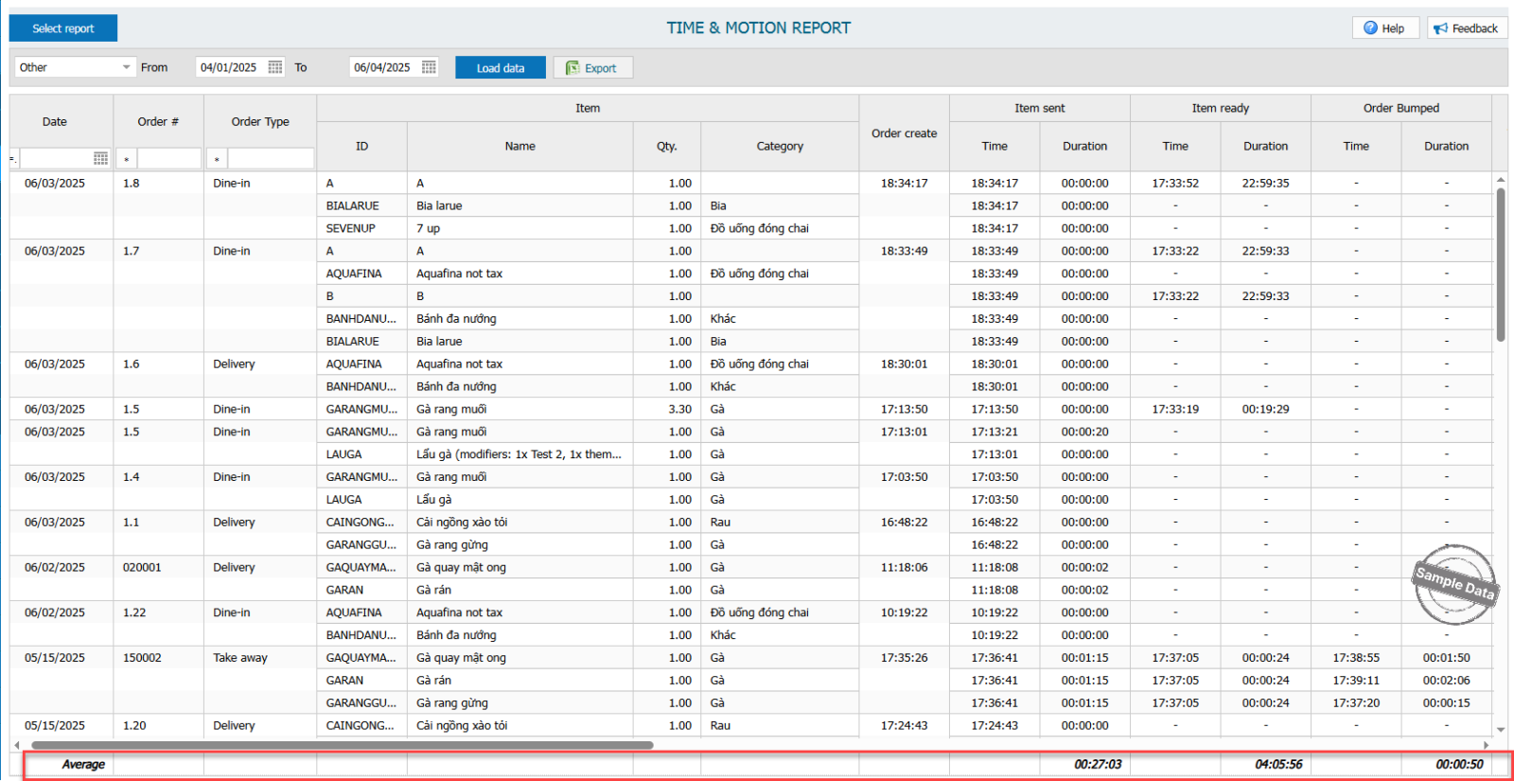Export the report to Excel
Image resolution: width=1514 pixels, height=781 pixels.
click(x=592, y=68)
